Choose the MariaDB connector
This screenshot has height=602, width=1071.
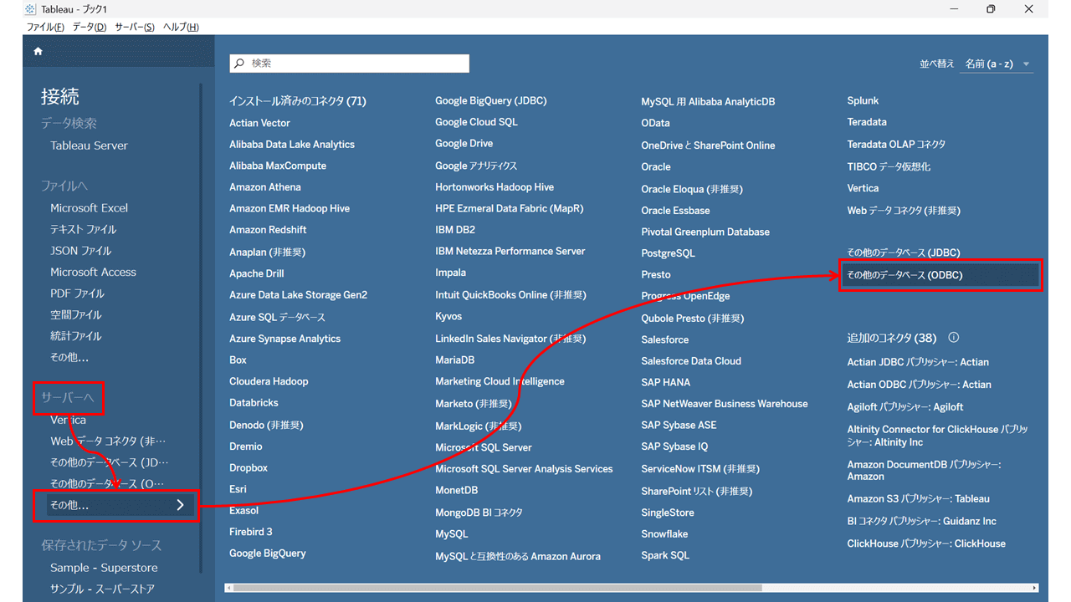point(455,360)
